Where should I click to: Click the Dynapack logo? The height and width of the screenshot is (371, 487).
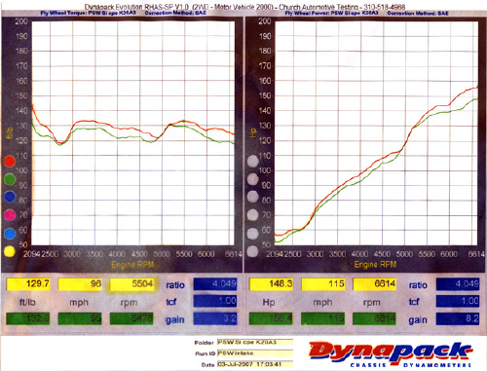391,353
